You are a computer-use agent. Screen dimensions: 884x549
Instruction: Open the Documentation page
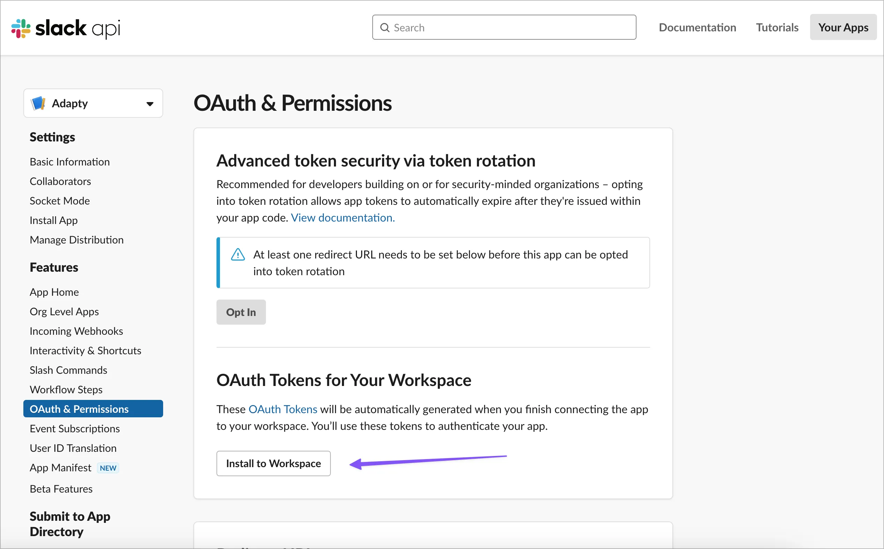(697, 28)
